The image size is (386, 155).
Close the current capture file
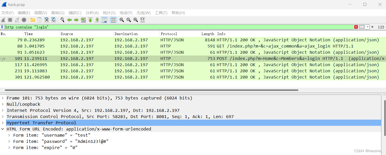point(47,20)
